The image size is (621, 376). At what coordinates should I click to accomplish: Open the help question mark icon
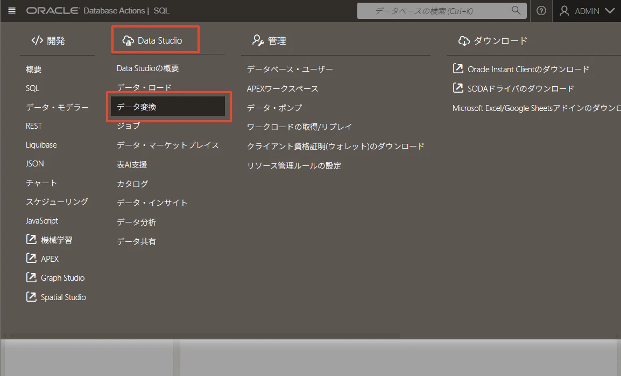coord(541,11)
